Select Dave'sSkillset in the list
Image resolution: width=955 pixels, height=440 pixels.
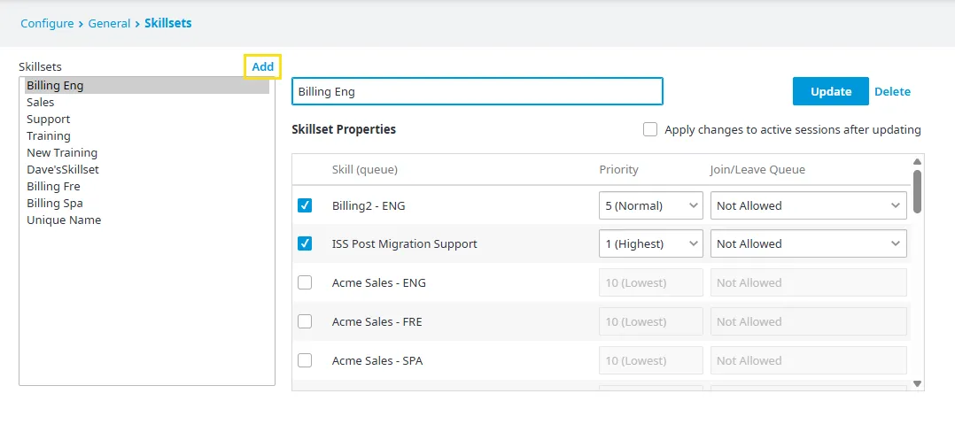pyautogui.click(x=147, y=169)
